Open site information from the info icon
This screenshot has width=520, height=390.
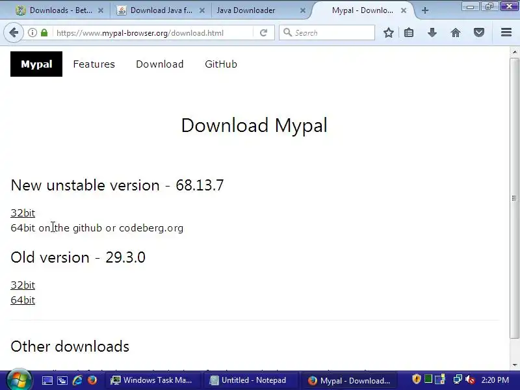coord(32,32)
